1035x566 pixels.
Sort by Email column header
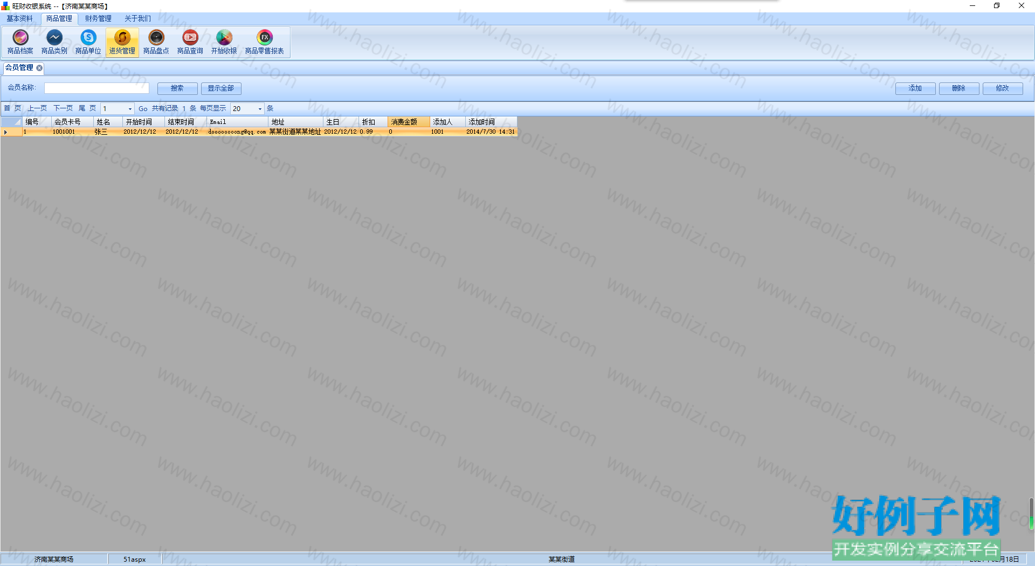pyautogui.click(x=238, y=122)
